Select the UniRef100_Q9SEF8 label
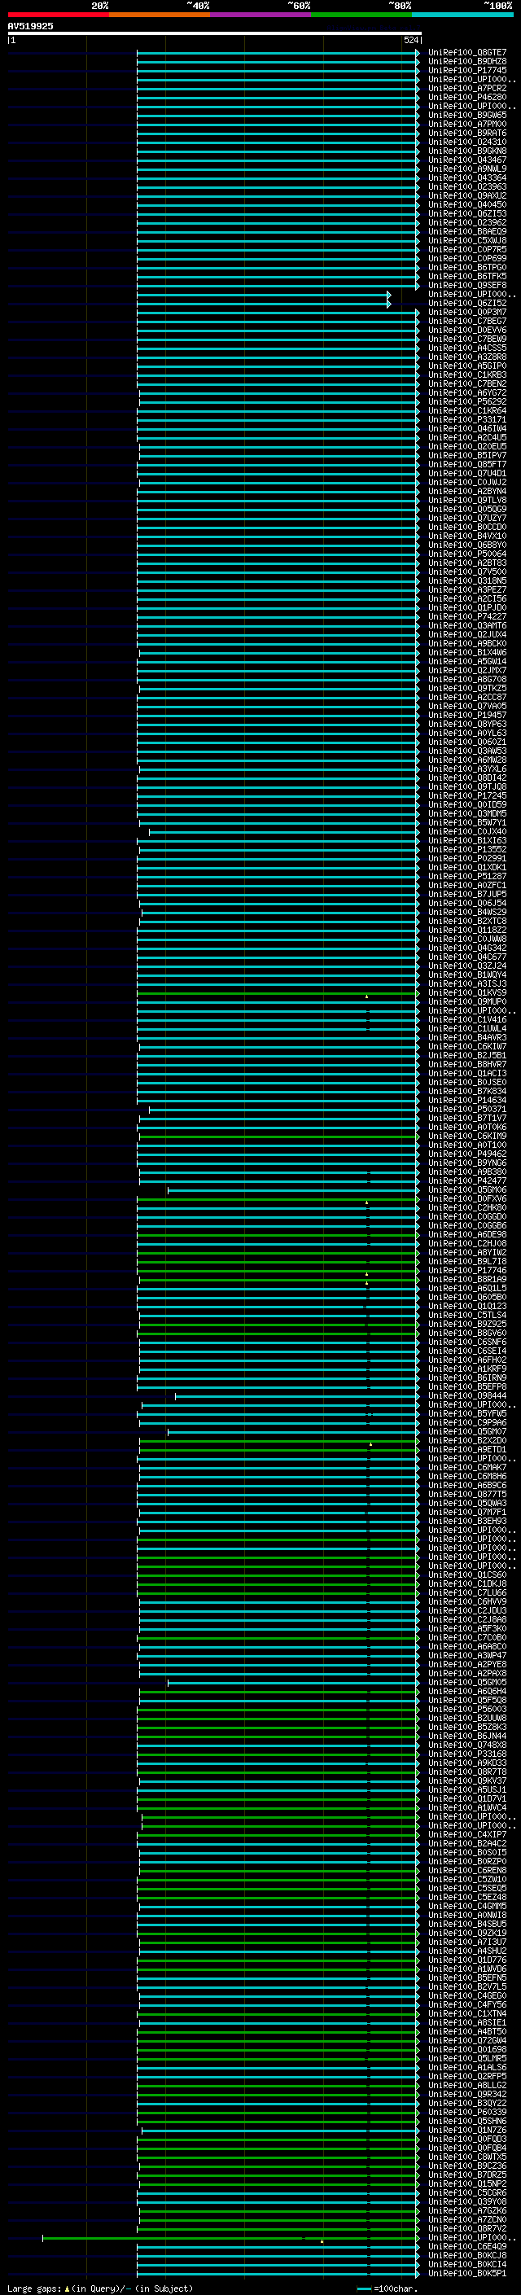The image size is (521, 2295). point(467,285)
